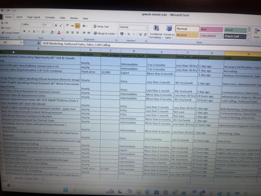Open Alignment dialog launcher
Viewport: 261px width, 196px height.
tap(116, 40)
